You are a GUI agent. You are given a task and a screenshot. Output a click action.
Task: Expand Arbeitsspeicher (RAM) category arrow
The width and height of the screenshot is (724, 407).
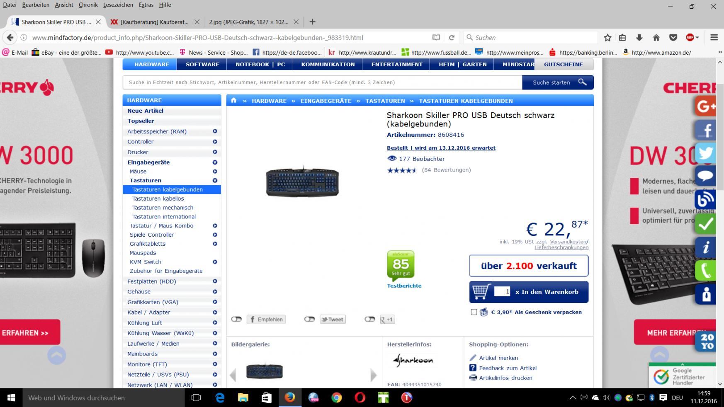(x=215, y=131)
